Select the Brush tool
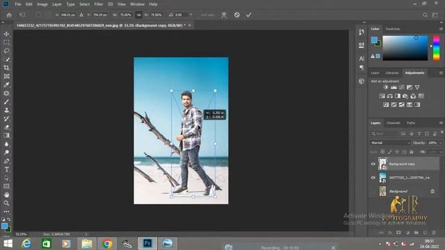 6,102
